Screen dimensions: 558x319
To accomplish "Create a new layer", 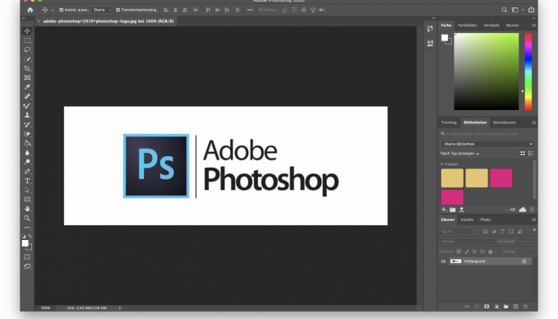I will 515,307.
